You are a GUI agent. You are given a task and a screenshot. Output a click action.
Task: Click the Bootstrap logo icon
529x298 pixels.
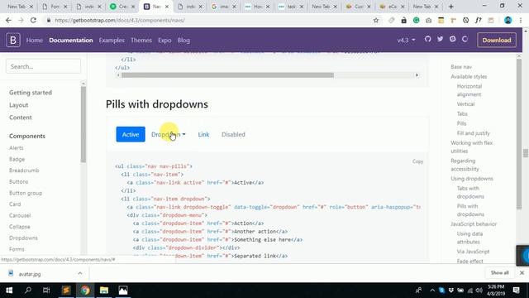(13, 41)
